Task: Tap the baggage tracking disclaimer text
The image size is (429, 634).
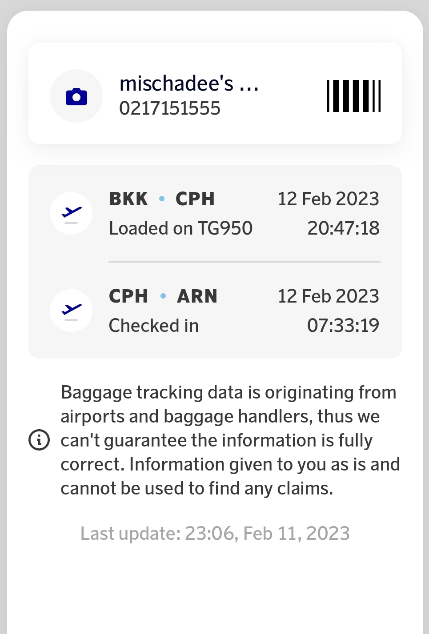Action: click(x=229, y=440)
